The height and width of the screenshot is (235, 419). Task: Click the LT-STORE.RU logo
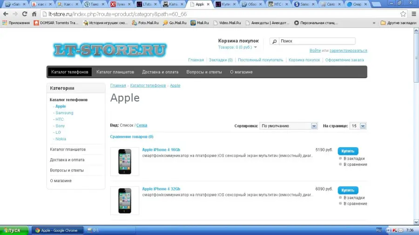click(110, 50)
